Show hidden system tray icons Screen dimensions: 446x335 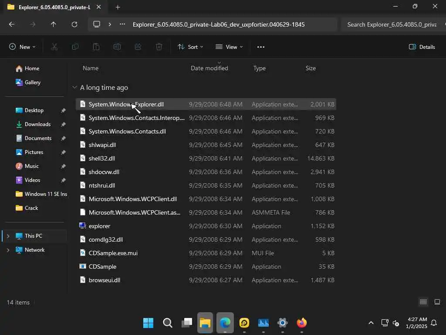(x=371, y=323)
